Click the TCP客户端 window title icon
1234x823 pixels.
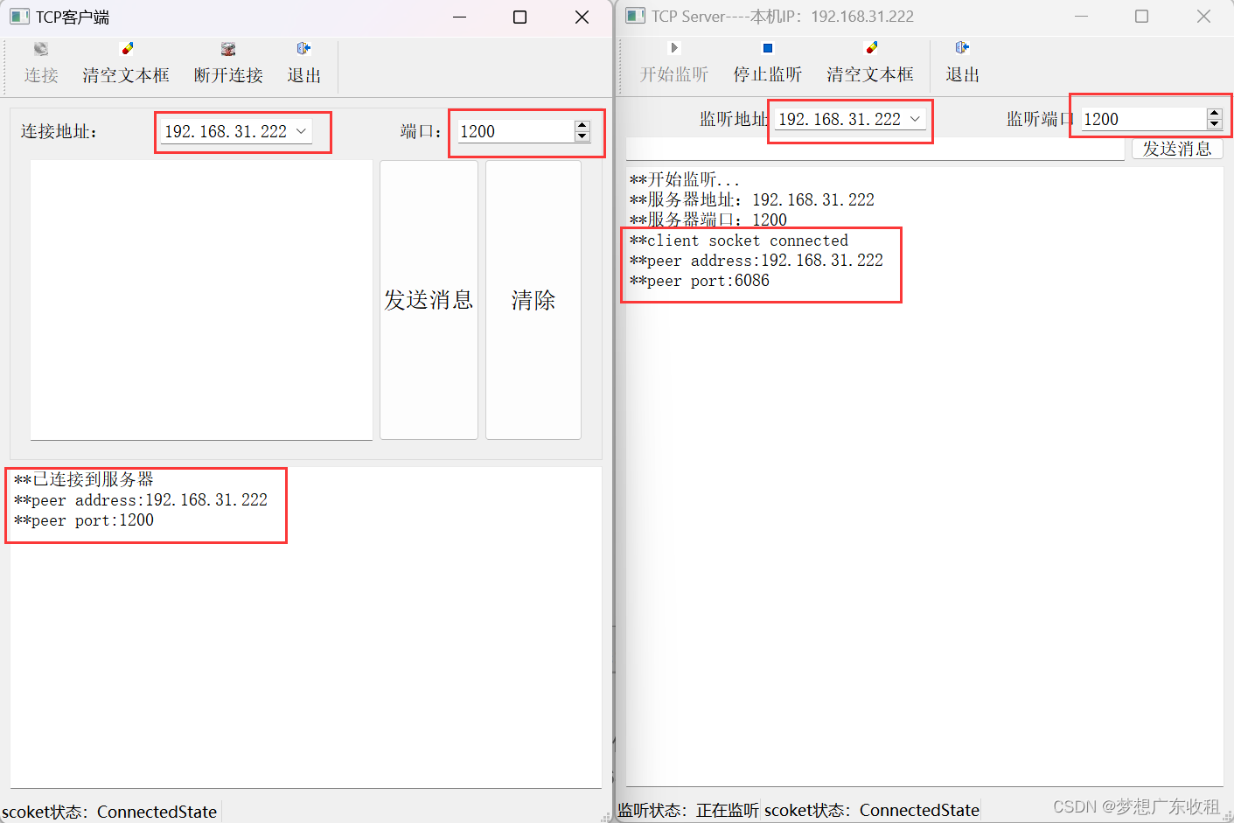(20, 17)
